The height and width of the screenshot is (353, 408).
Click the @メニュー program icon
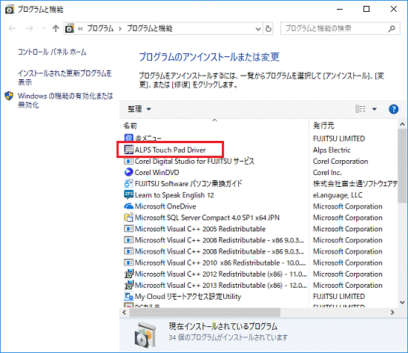click(x=128, y=138)
